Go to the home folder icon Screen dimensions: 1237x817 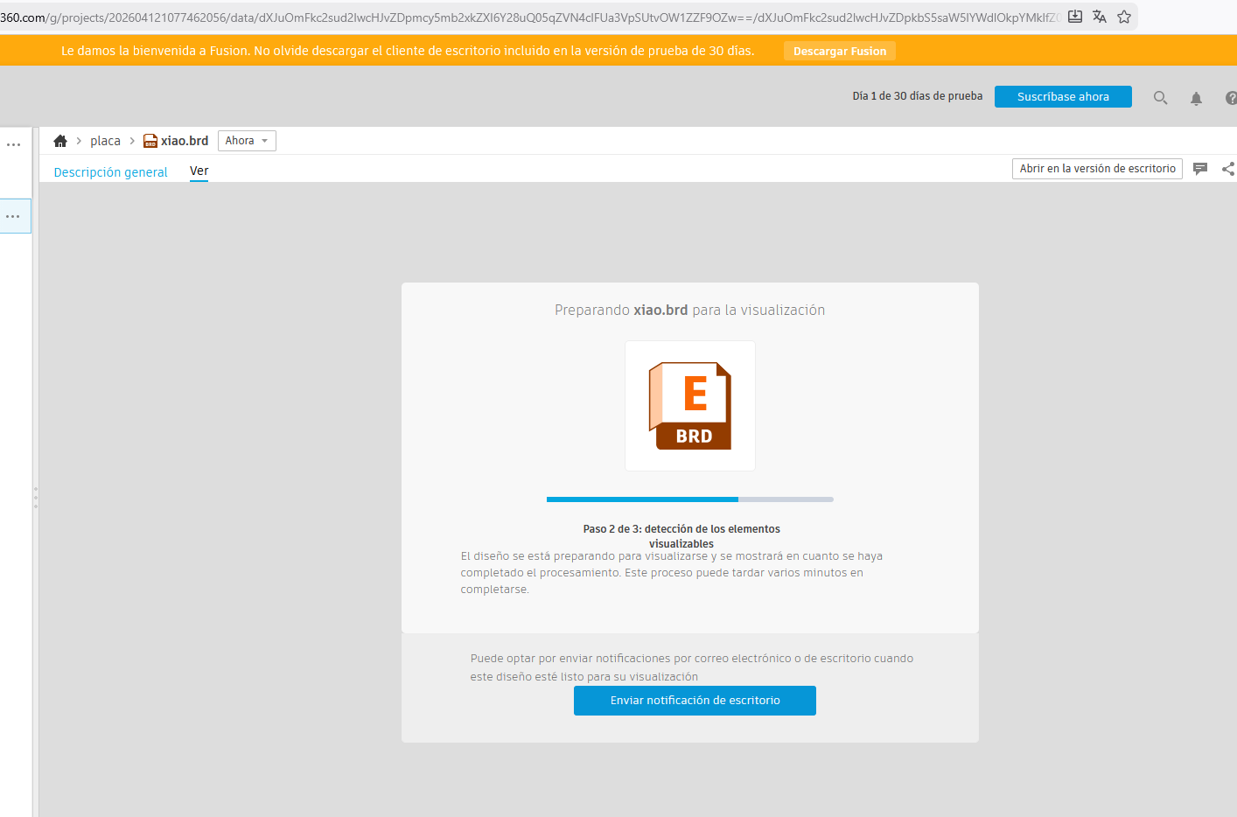coord(60,141)
